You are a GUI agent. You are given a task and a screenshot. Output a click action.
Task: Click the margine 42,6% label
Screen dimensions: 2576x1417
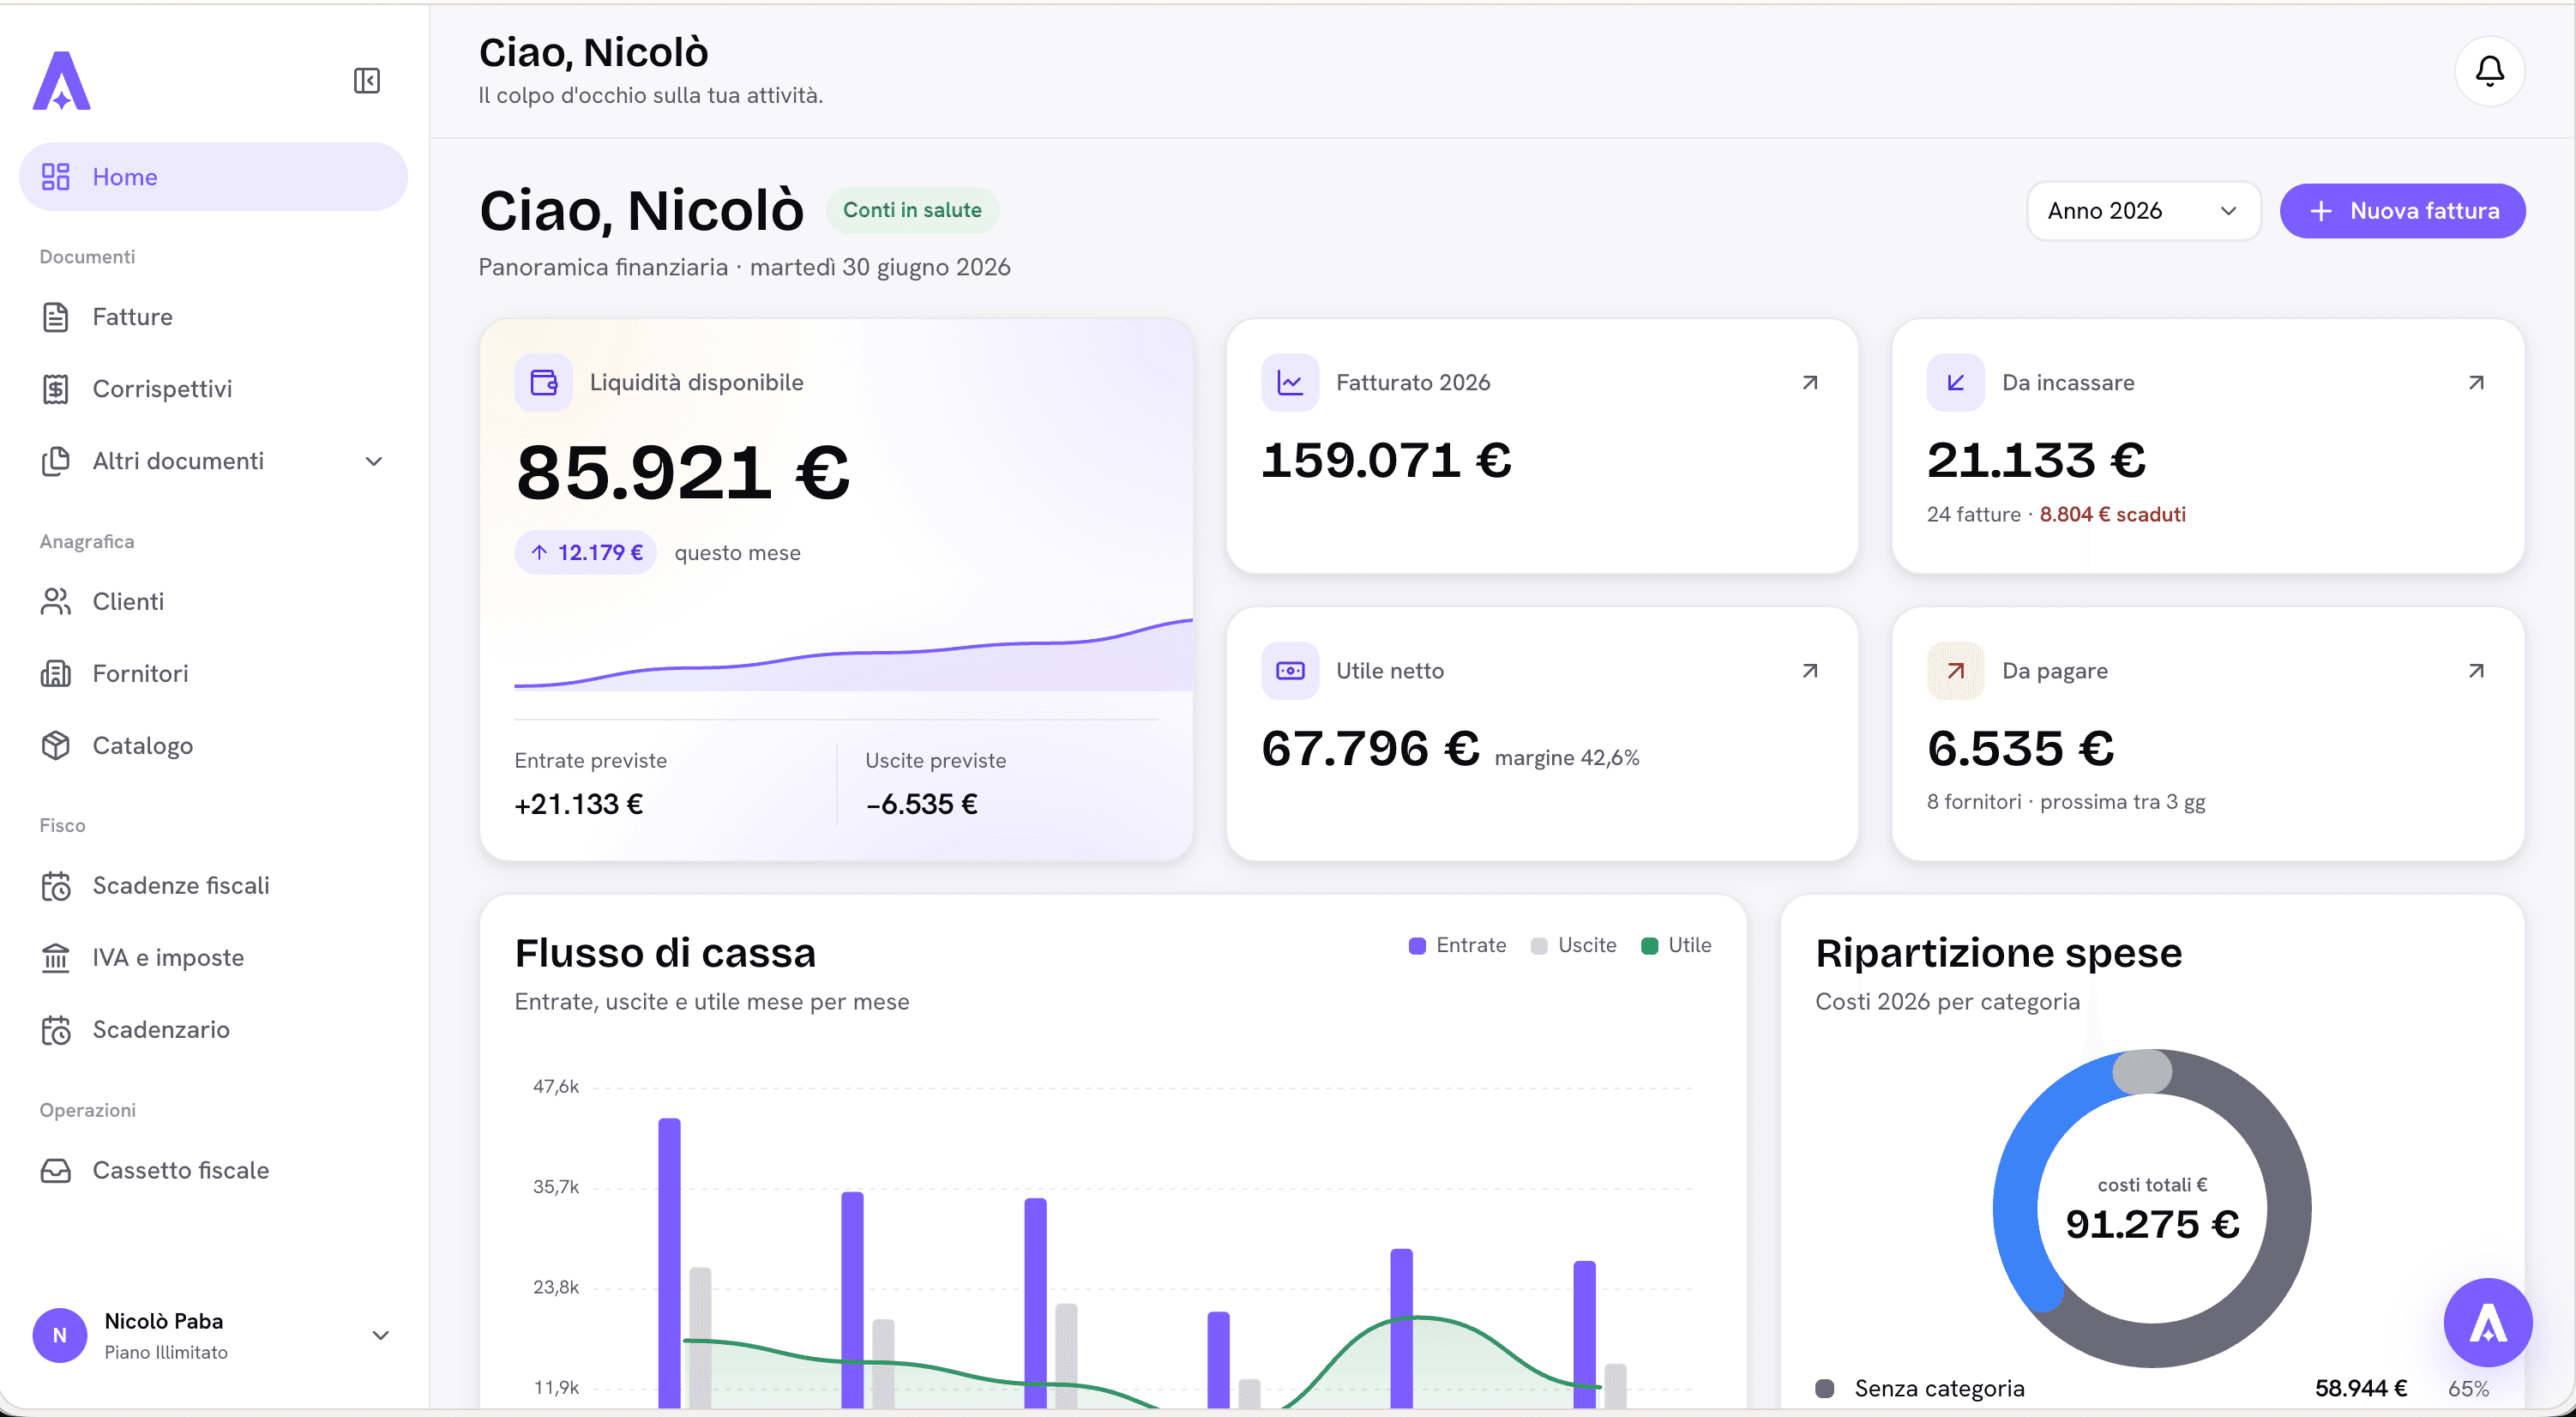point(1567,758)
